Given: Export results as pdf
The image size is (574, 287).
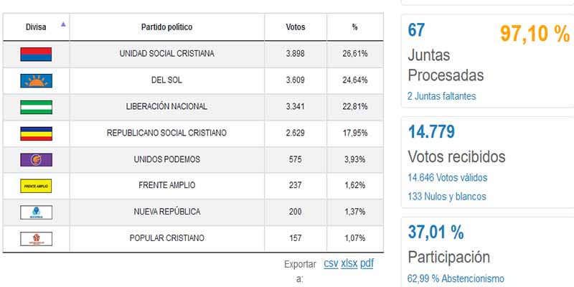Looking at the screenshot, I should (367, 263).
